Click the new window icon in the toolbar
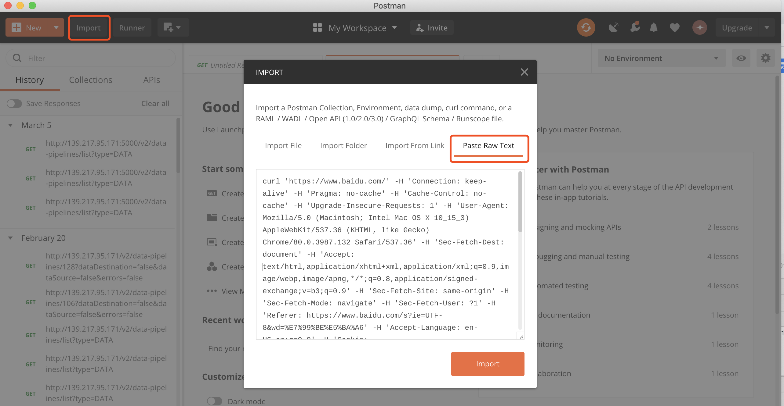The width and height of the screenshot is (784, 406). [x=168, y=27]
